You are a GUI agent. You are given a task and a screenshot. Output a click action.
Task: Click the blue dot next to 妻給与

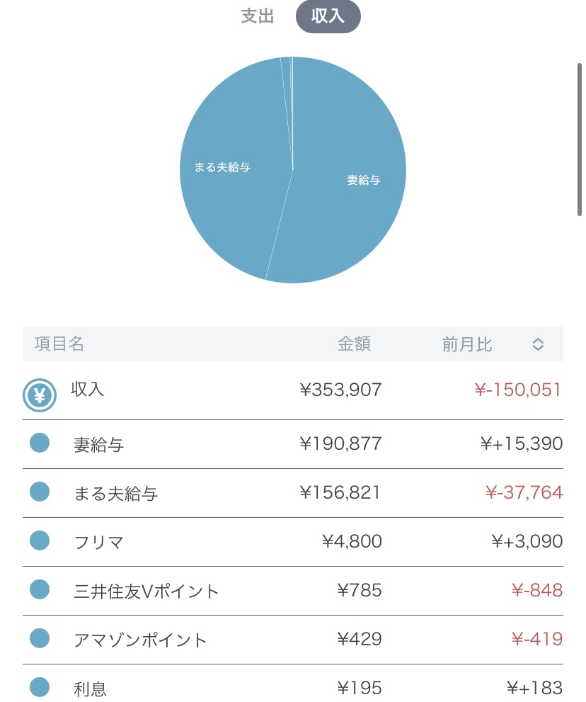click(40, 443)
